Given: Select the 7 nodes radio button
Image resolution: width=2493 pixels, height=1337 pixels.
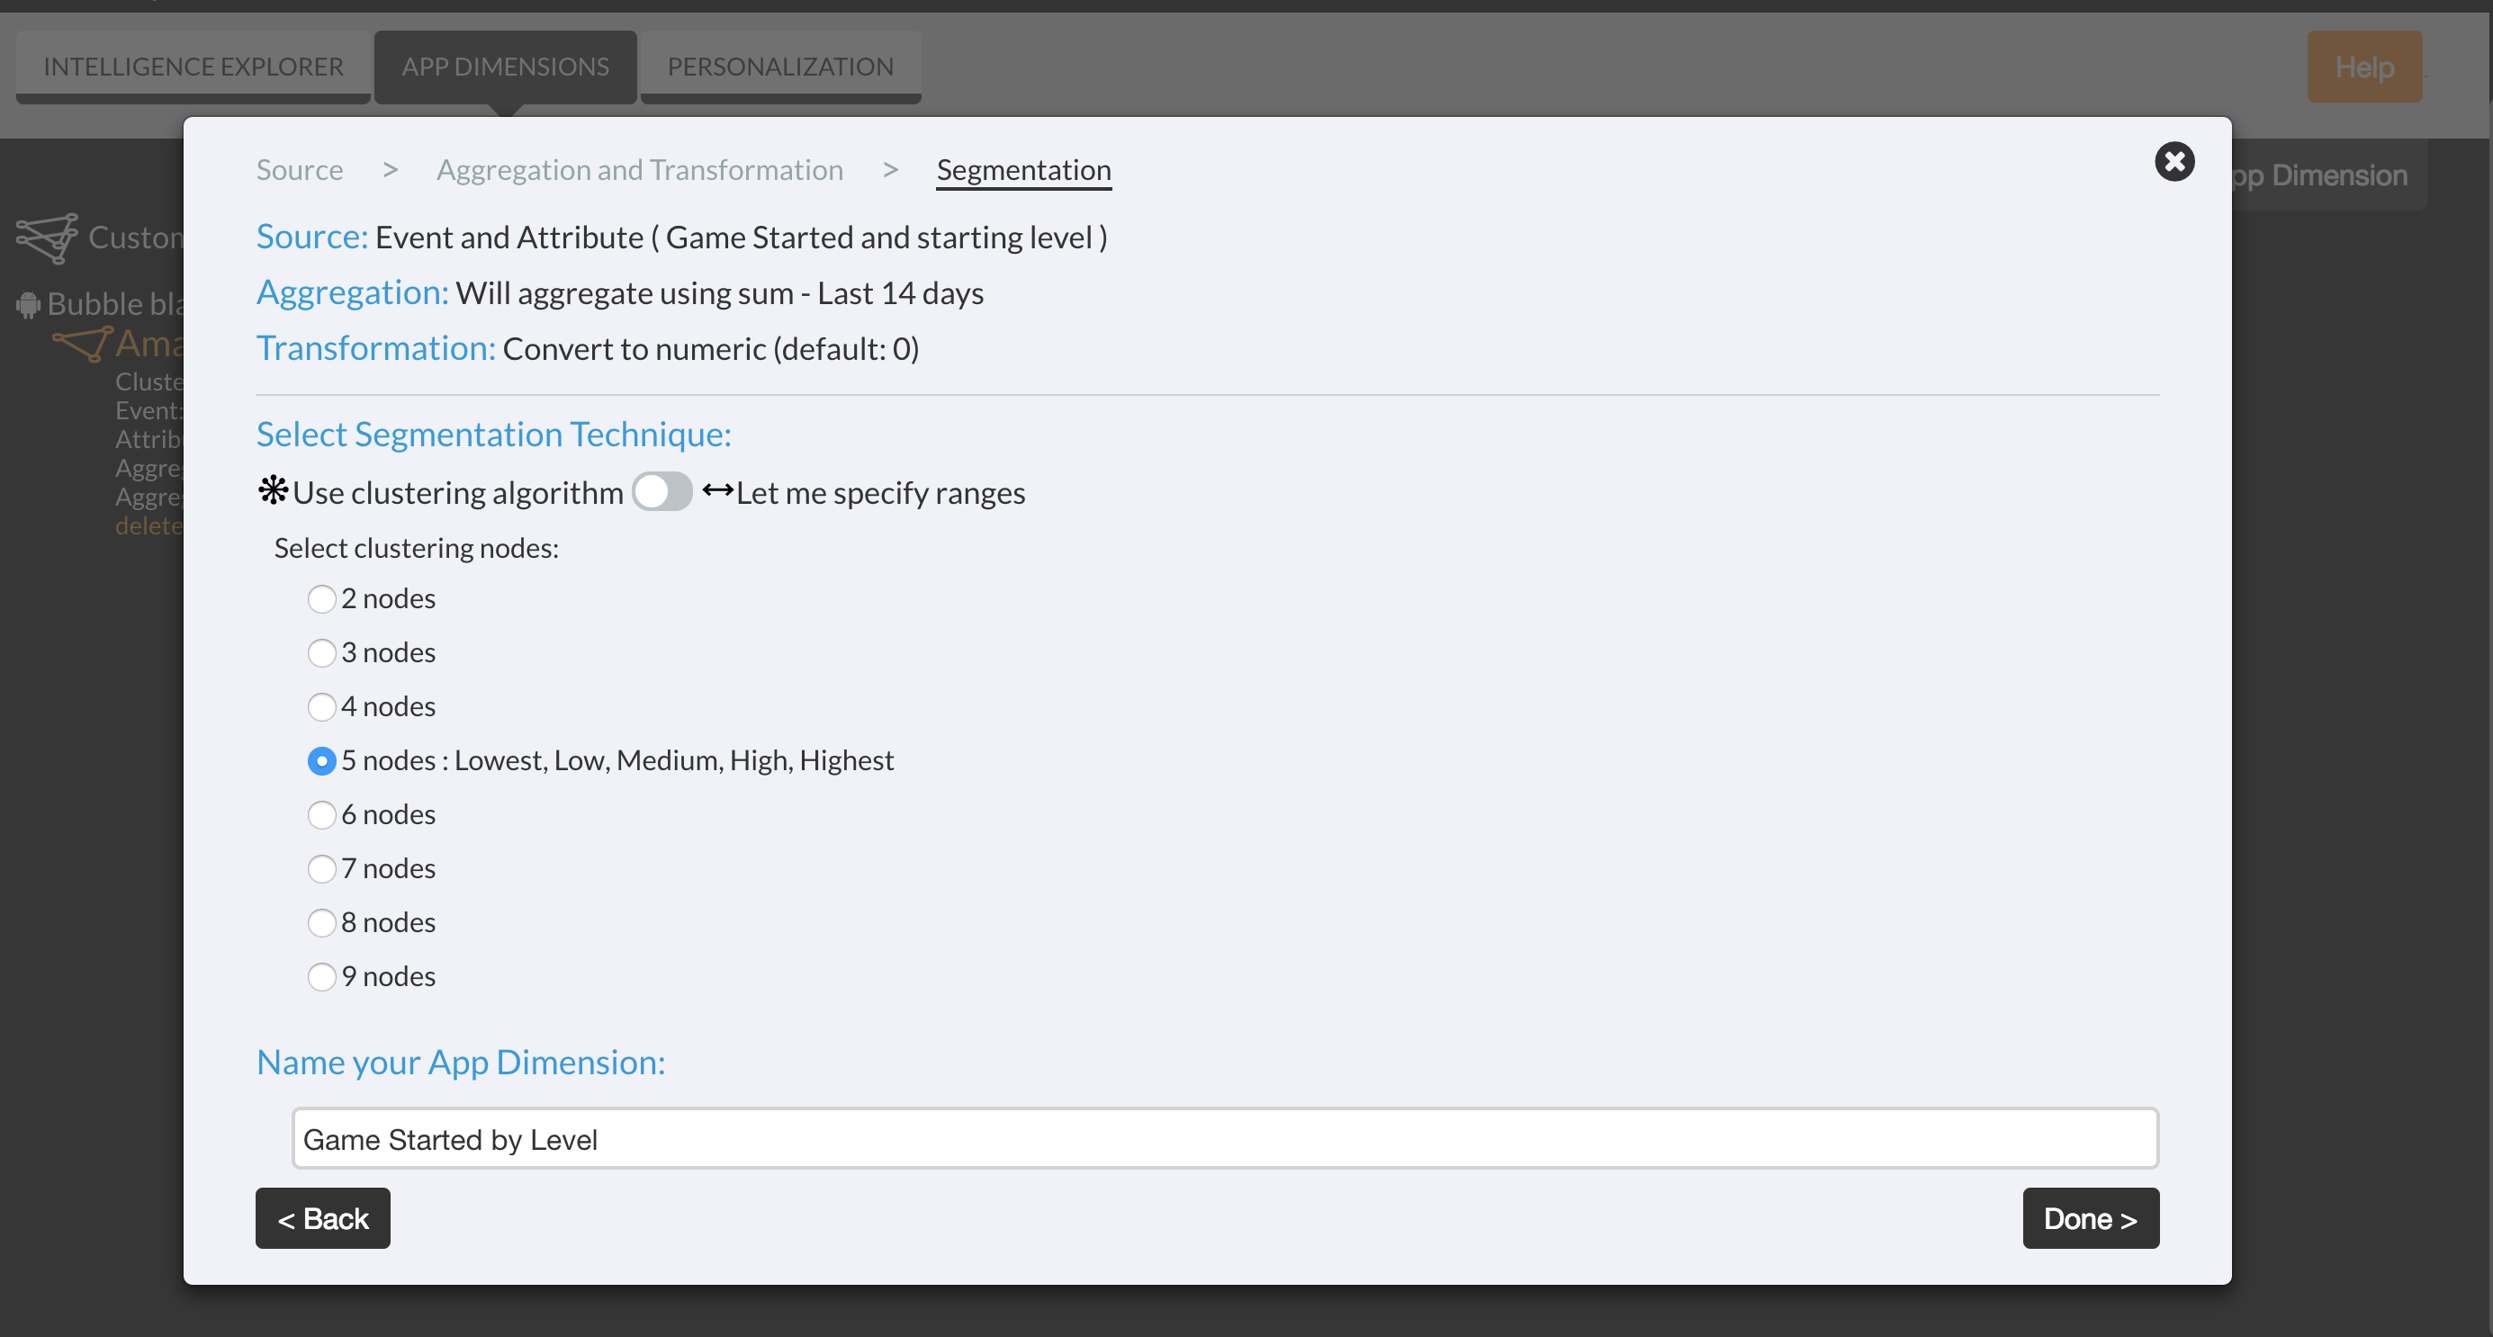Looking at the screenshot, I should point(321,869).
